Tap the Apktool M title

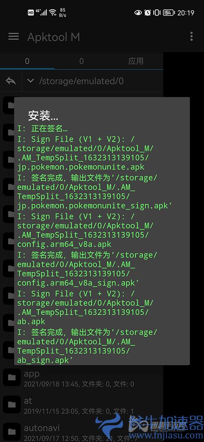click(x=53, y=37)
